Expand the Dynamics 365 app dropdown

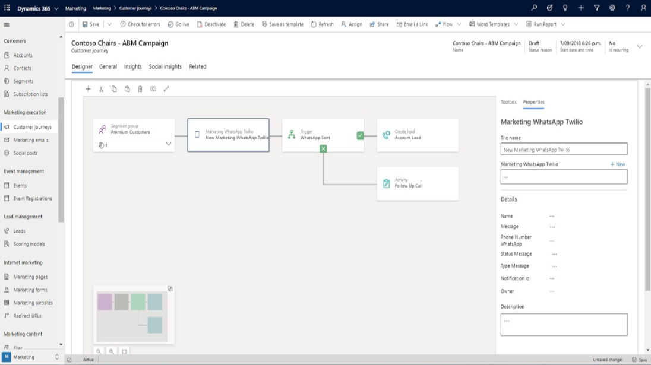coord(56,8)
